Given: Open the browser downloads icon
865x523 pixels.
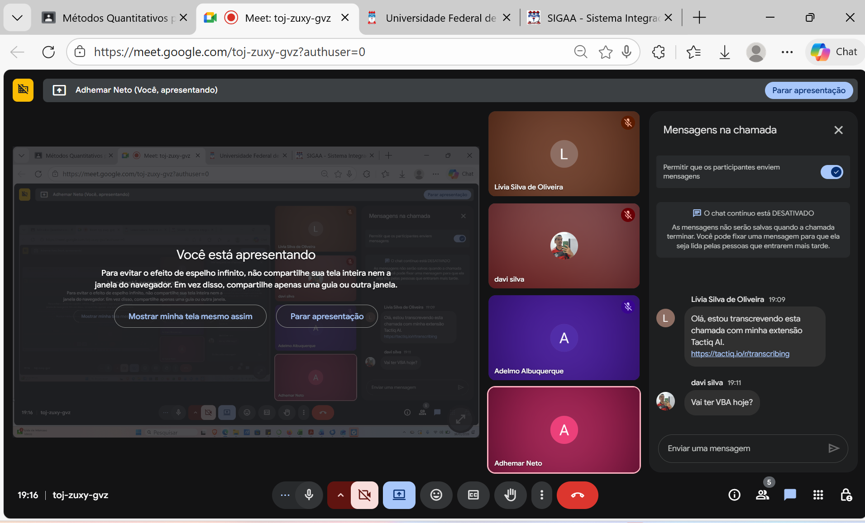Looking at the screenshot, I should [x=725, y=52].
